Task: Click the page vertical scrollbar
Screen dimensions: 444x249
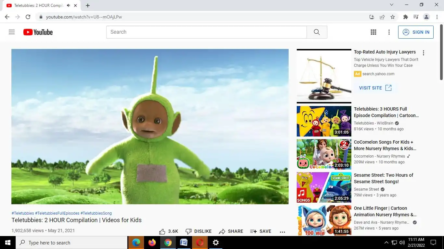Action: 441,52
